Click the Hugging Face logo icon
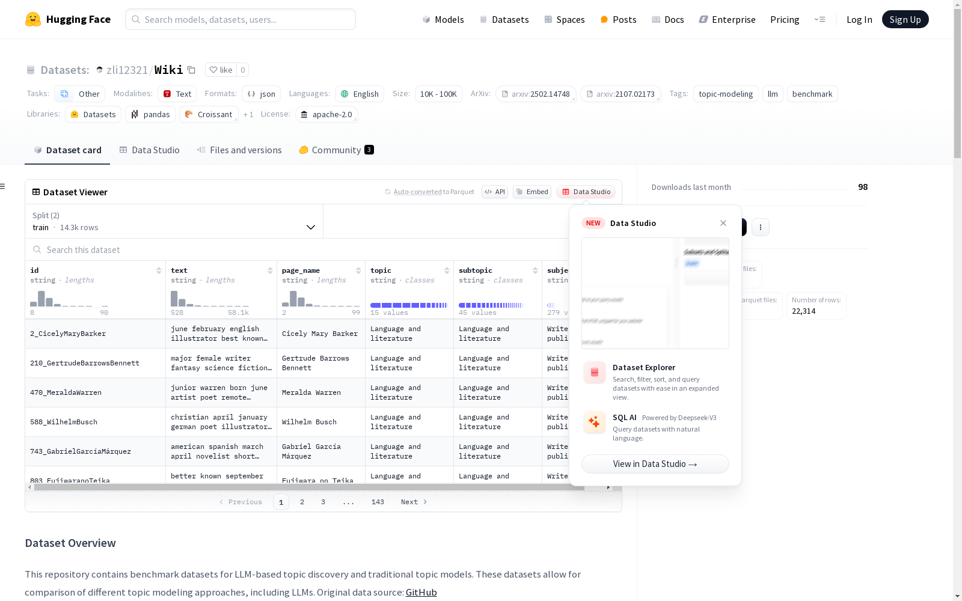This screenshot has width=962, height=601. [33, 19]
